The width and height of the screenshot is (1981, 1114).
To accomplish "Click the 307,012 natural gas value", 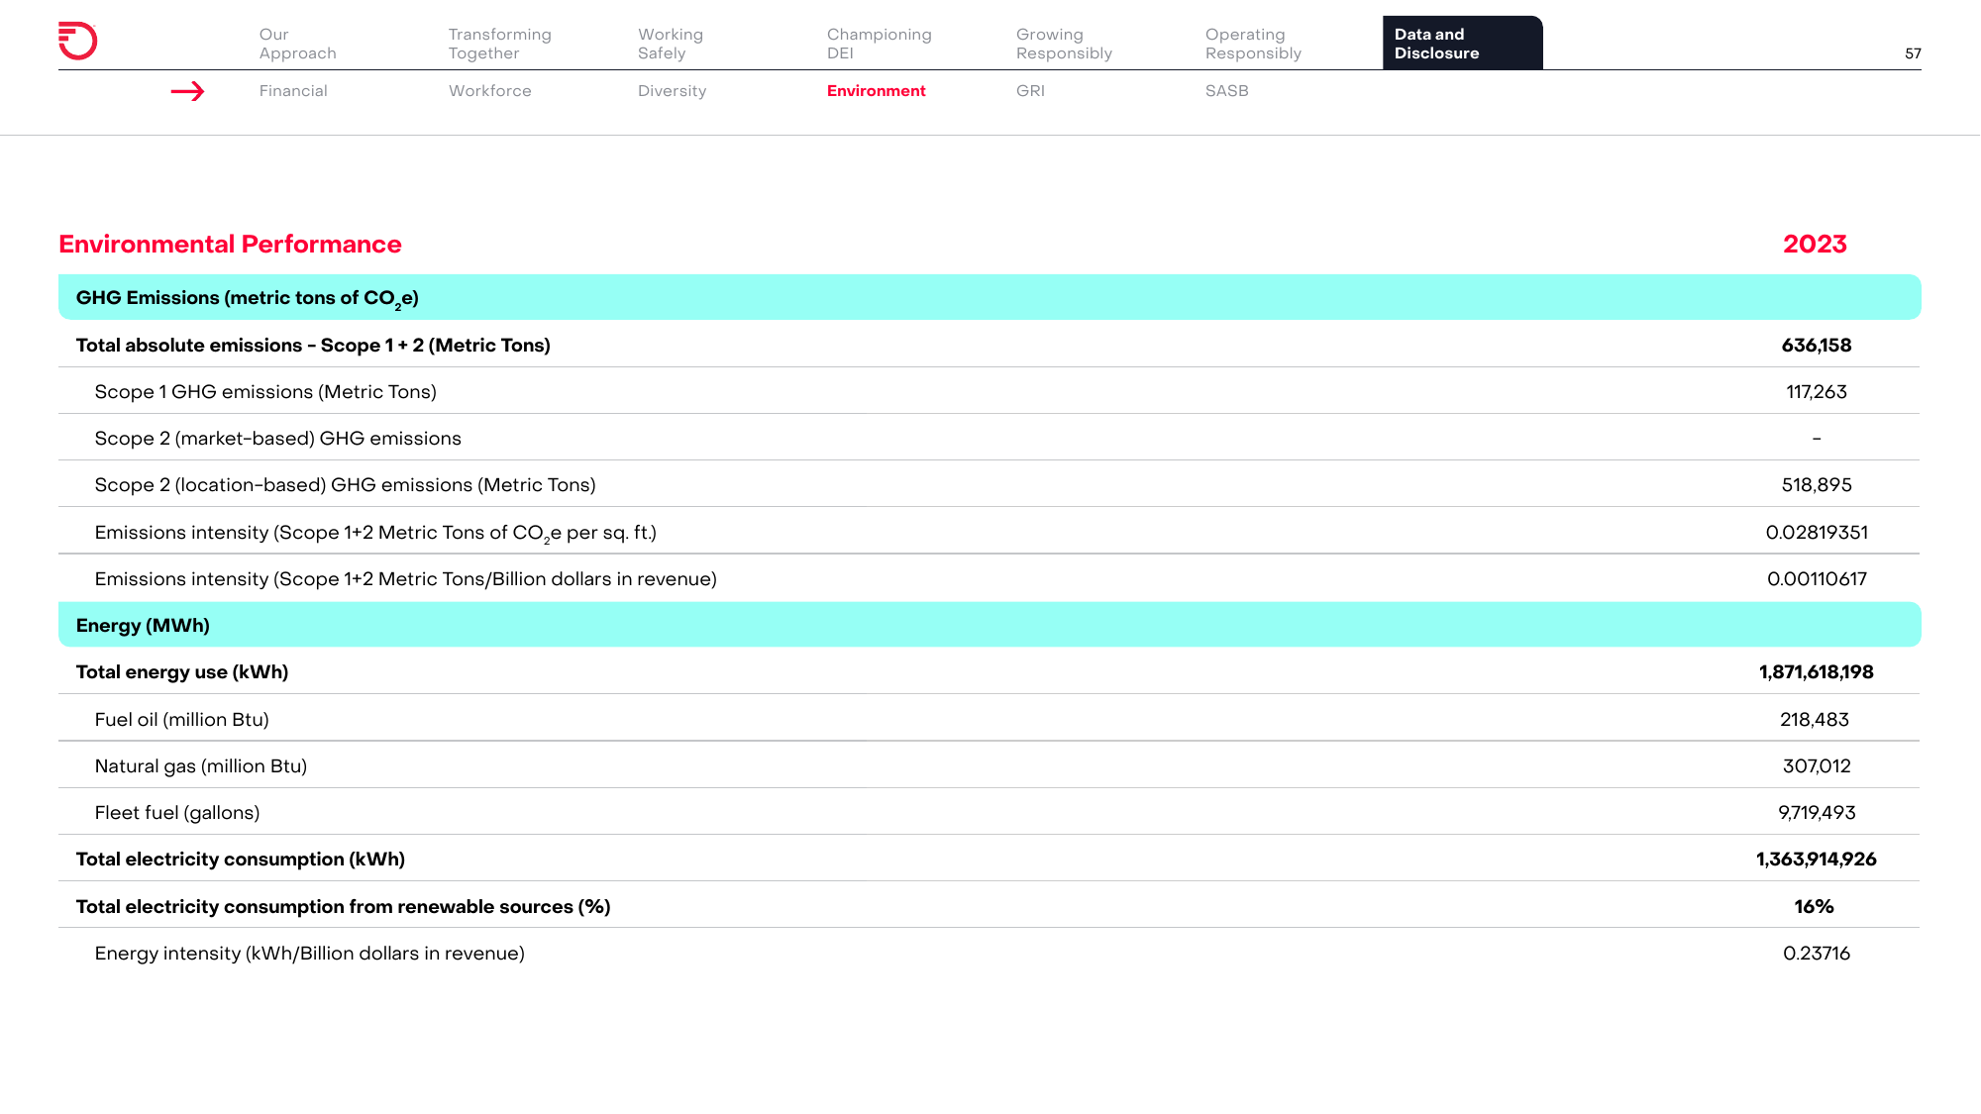I will click(x=1816, y=766).
